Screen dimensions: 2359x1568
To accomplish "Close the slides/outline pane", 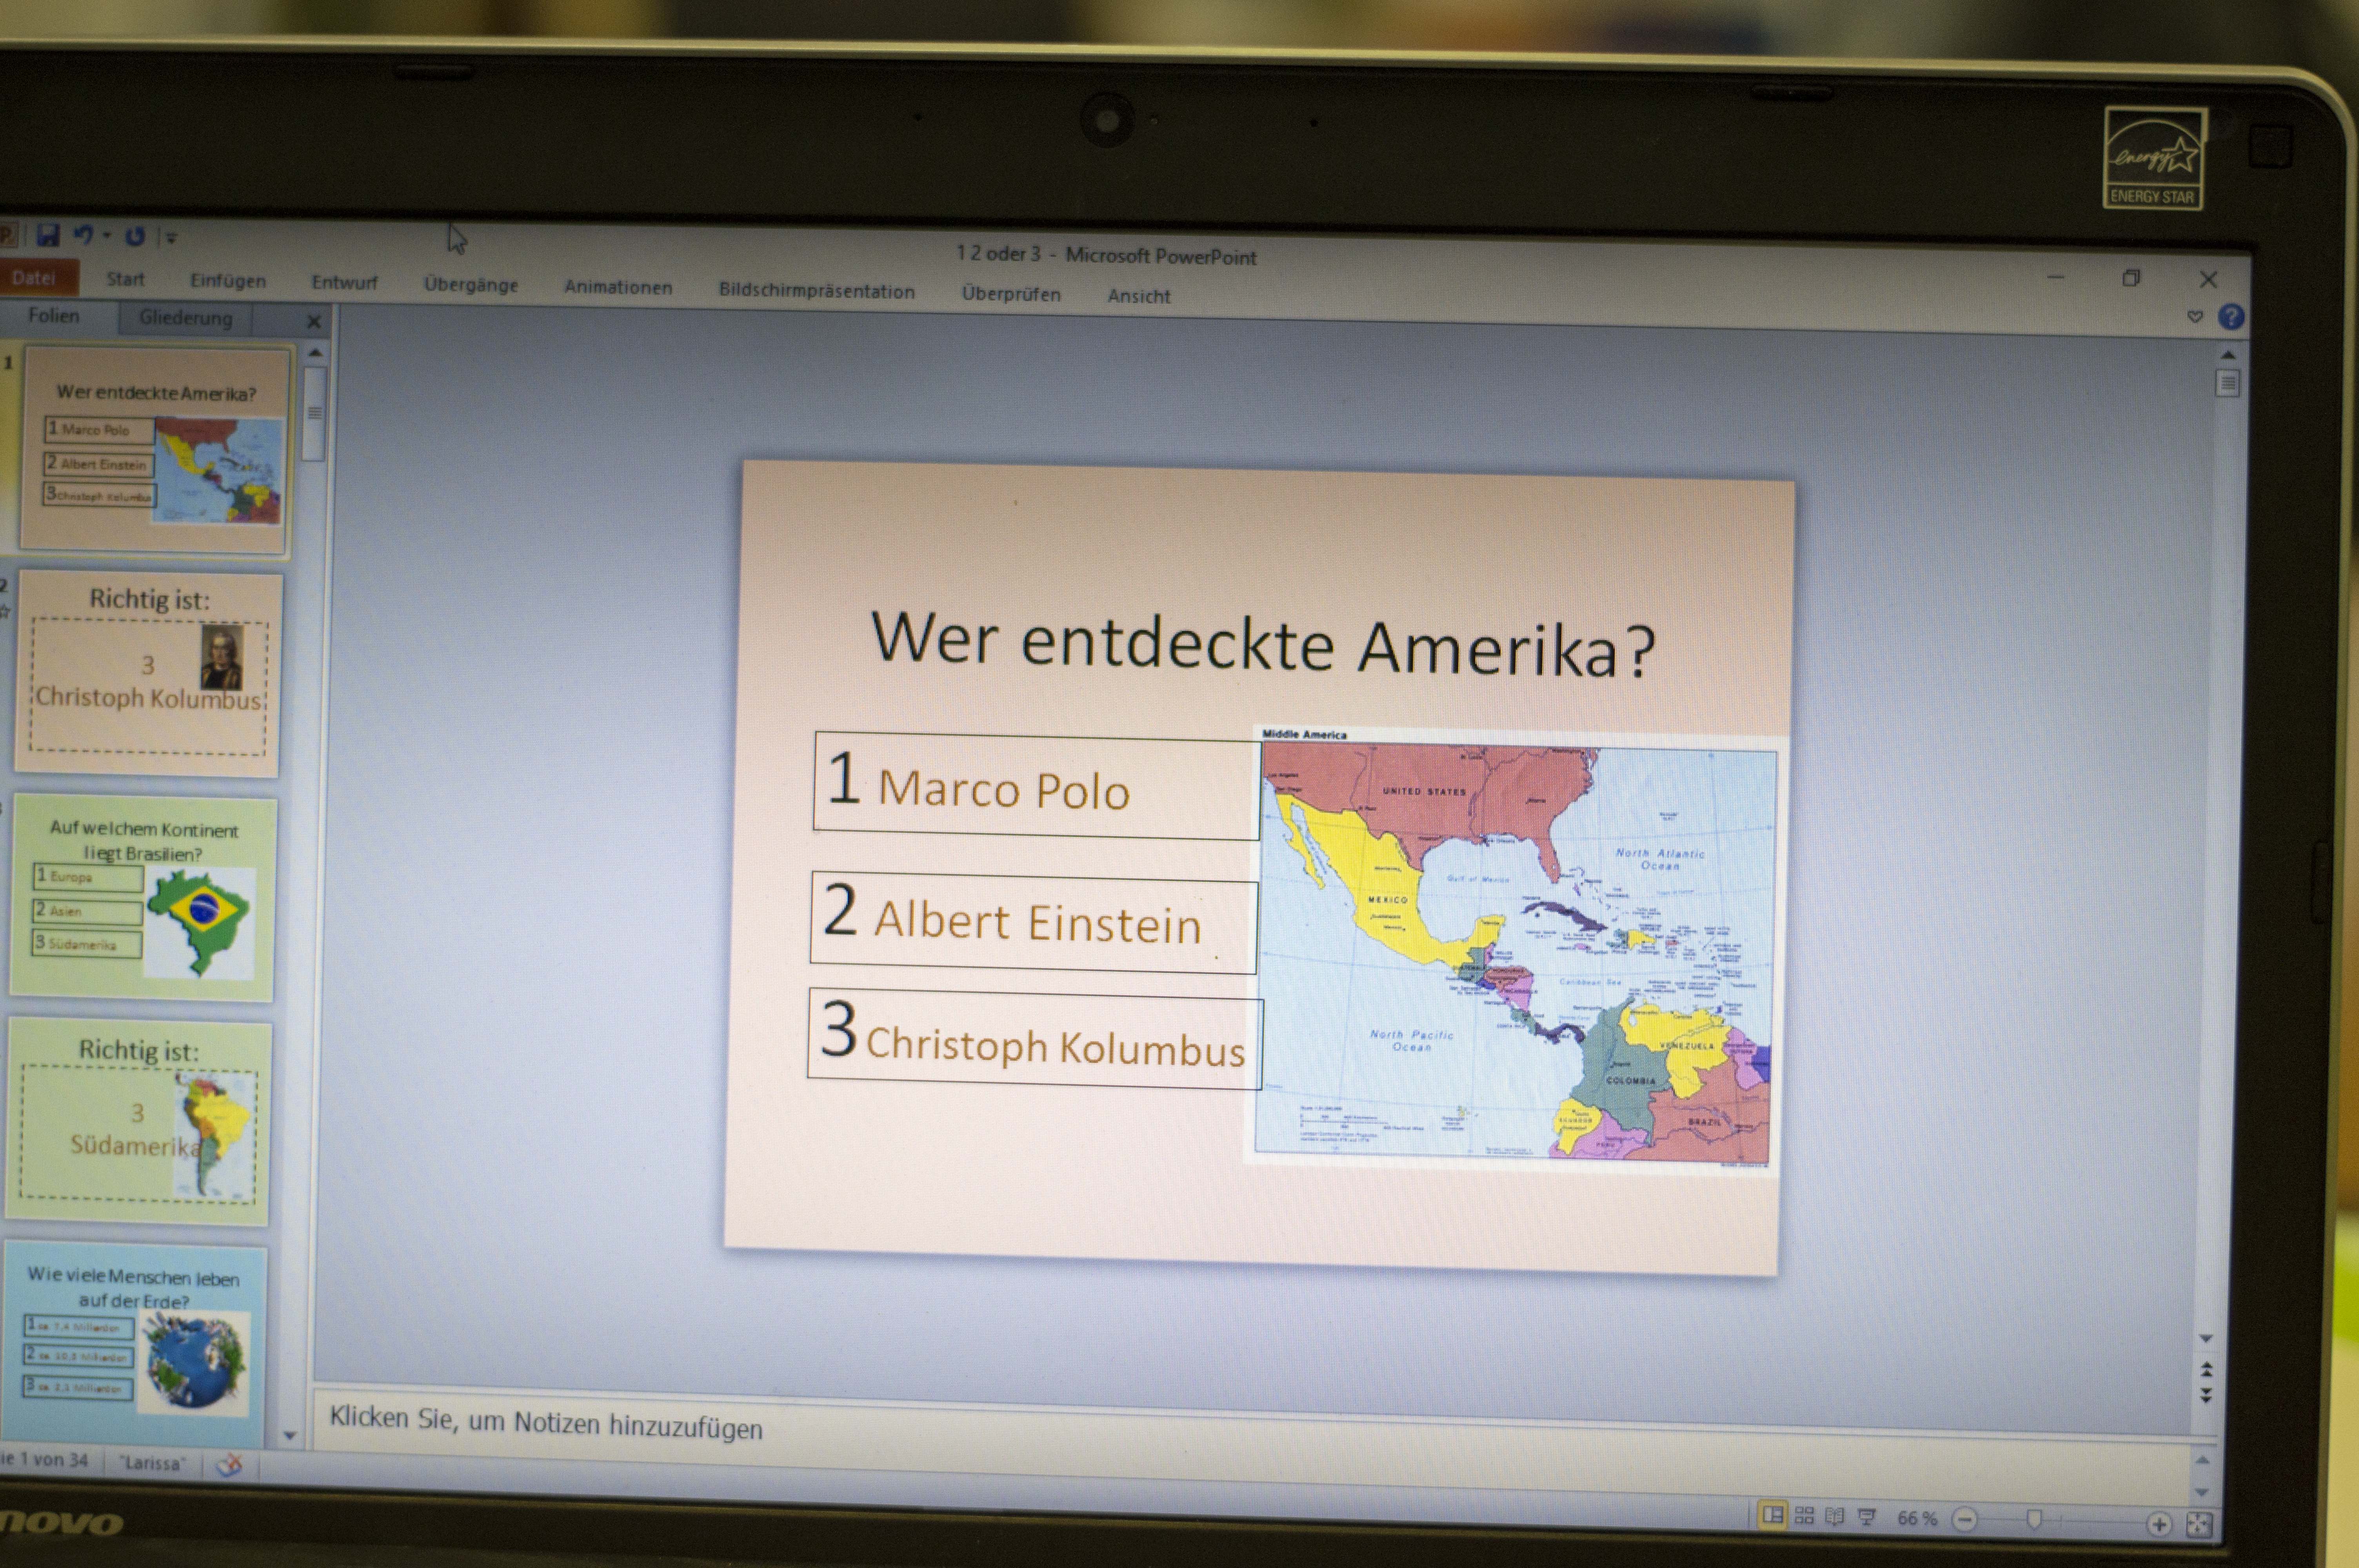I will [314, 322].
